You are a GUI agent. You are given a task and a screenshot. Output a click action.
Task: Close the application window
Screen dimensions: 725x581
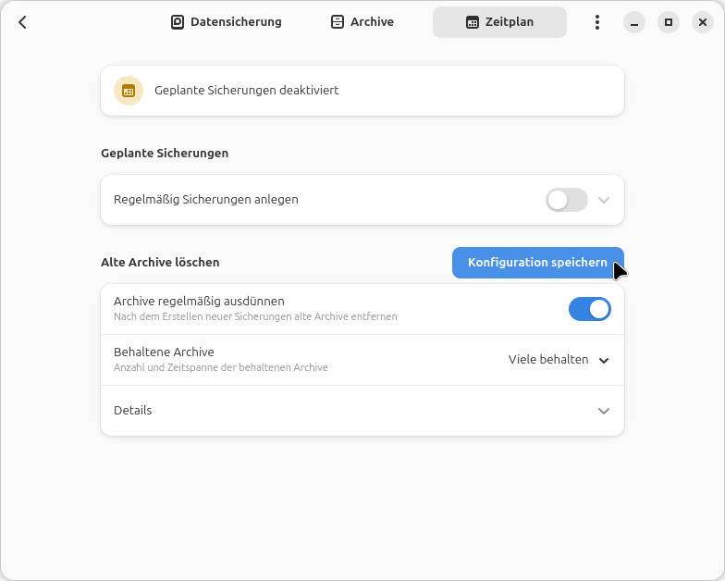[703, 22]
